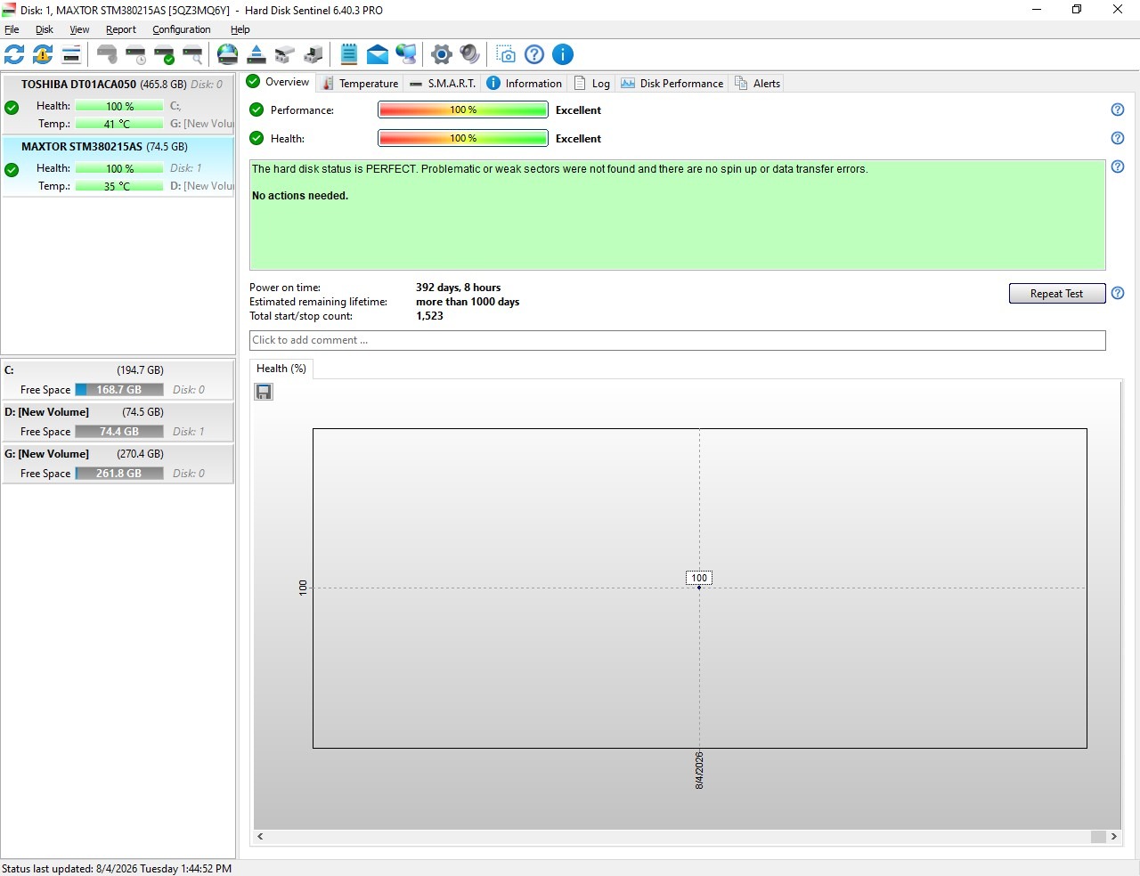Click D: free space 74.4 GB bar
Screen dimensions: 1140x876
(x=119, y=431)
